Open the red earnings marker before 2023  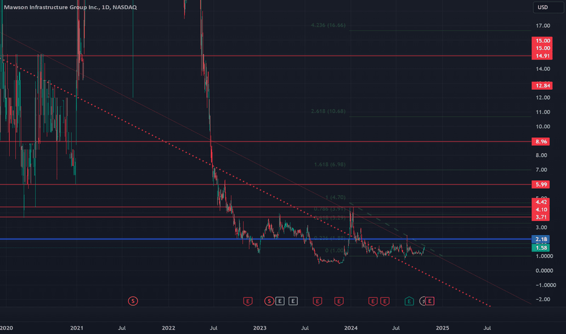coord(248,301)
